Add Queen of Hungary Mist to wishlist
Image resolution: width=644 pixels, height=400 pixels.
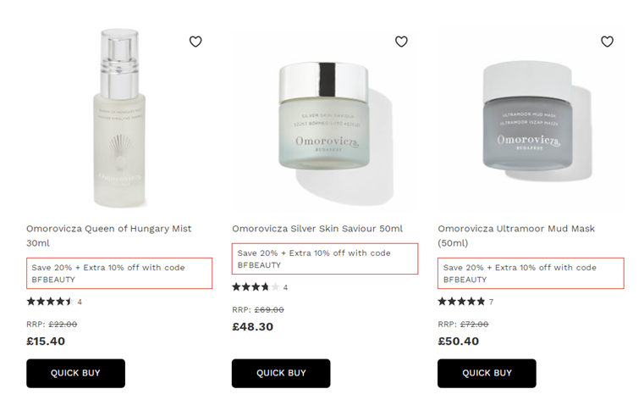click(x=195, y=42)
